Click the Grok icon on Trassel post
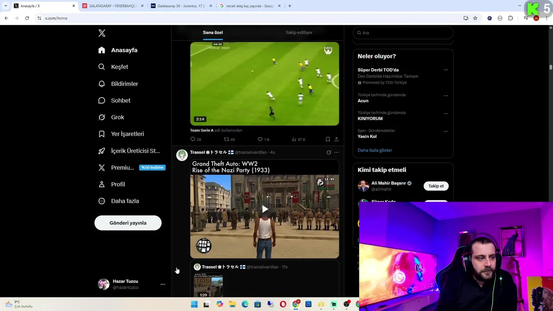The image size is (553, 311). coord(329,152)
